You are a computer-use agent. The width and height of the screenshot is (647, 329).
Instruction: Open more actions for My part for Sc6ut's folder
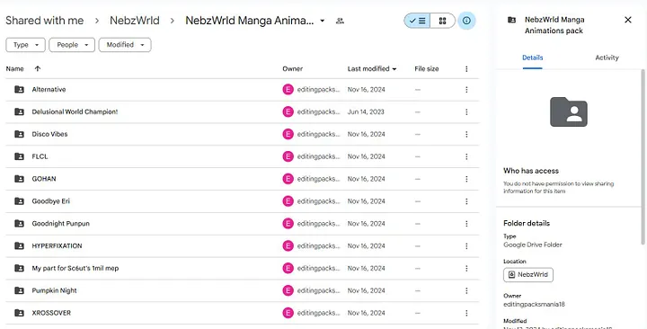(x=466, y=268)
